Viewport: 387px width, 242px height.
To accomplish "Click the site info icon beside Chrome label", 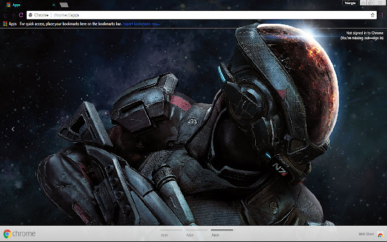I will pyautogui.click(x=30, y=15).
